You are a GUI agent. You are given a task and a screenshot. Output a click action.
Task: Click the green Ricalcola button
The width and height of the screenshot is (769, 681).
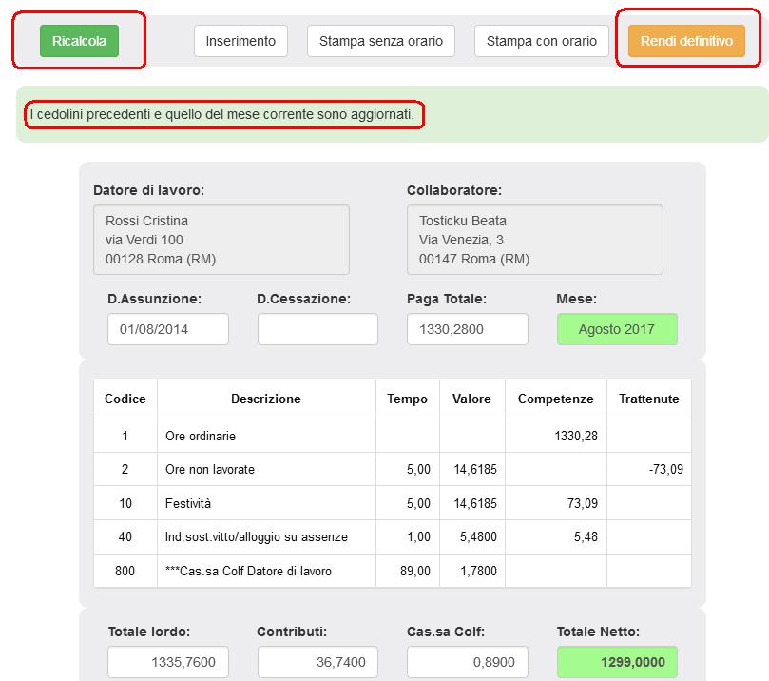79,41
